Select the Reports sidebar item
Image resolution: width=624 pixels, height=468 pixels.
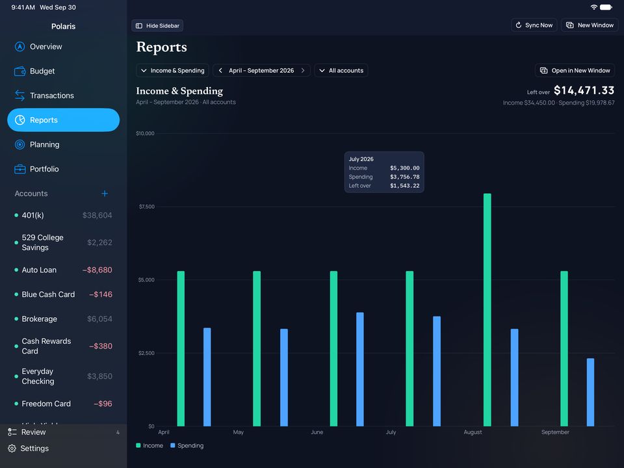63,120
